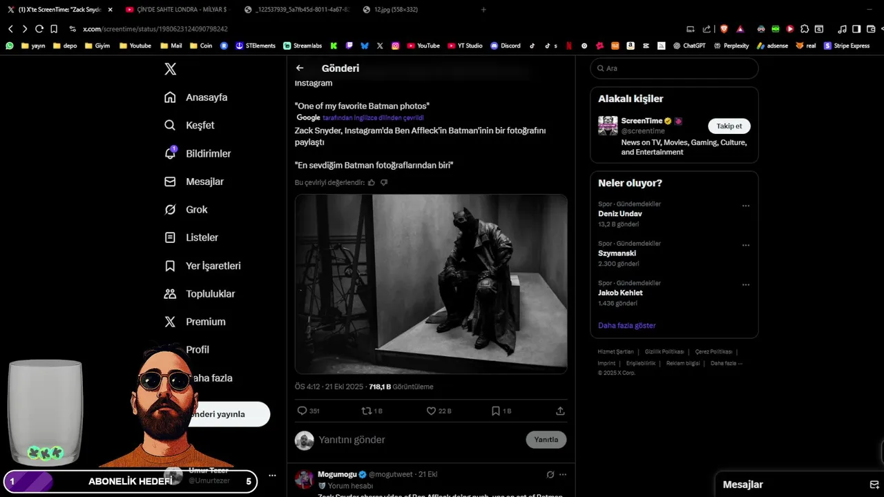The image size is (884, 497).
Task: Open Grok from the sidebar
Action: pos(186,209)
